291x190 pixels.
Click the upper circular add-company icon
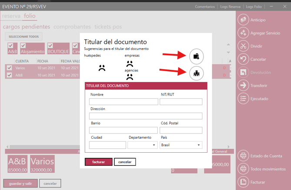point(196,56)
